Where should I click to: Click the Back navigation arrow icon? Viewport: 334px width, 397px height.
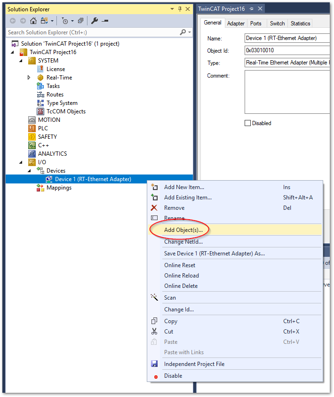point(13,21)
